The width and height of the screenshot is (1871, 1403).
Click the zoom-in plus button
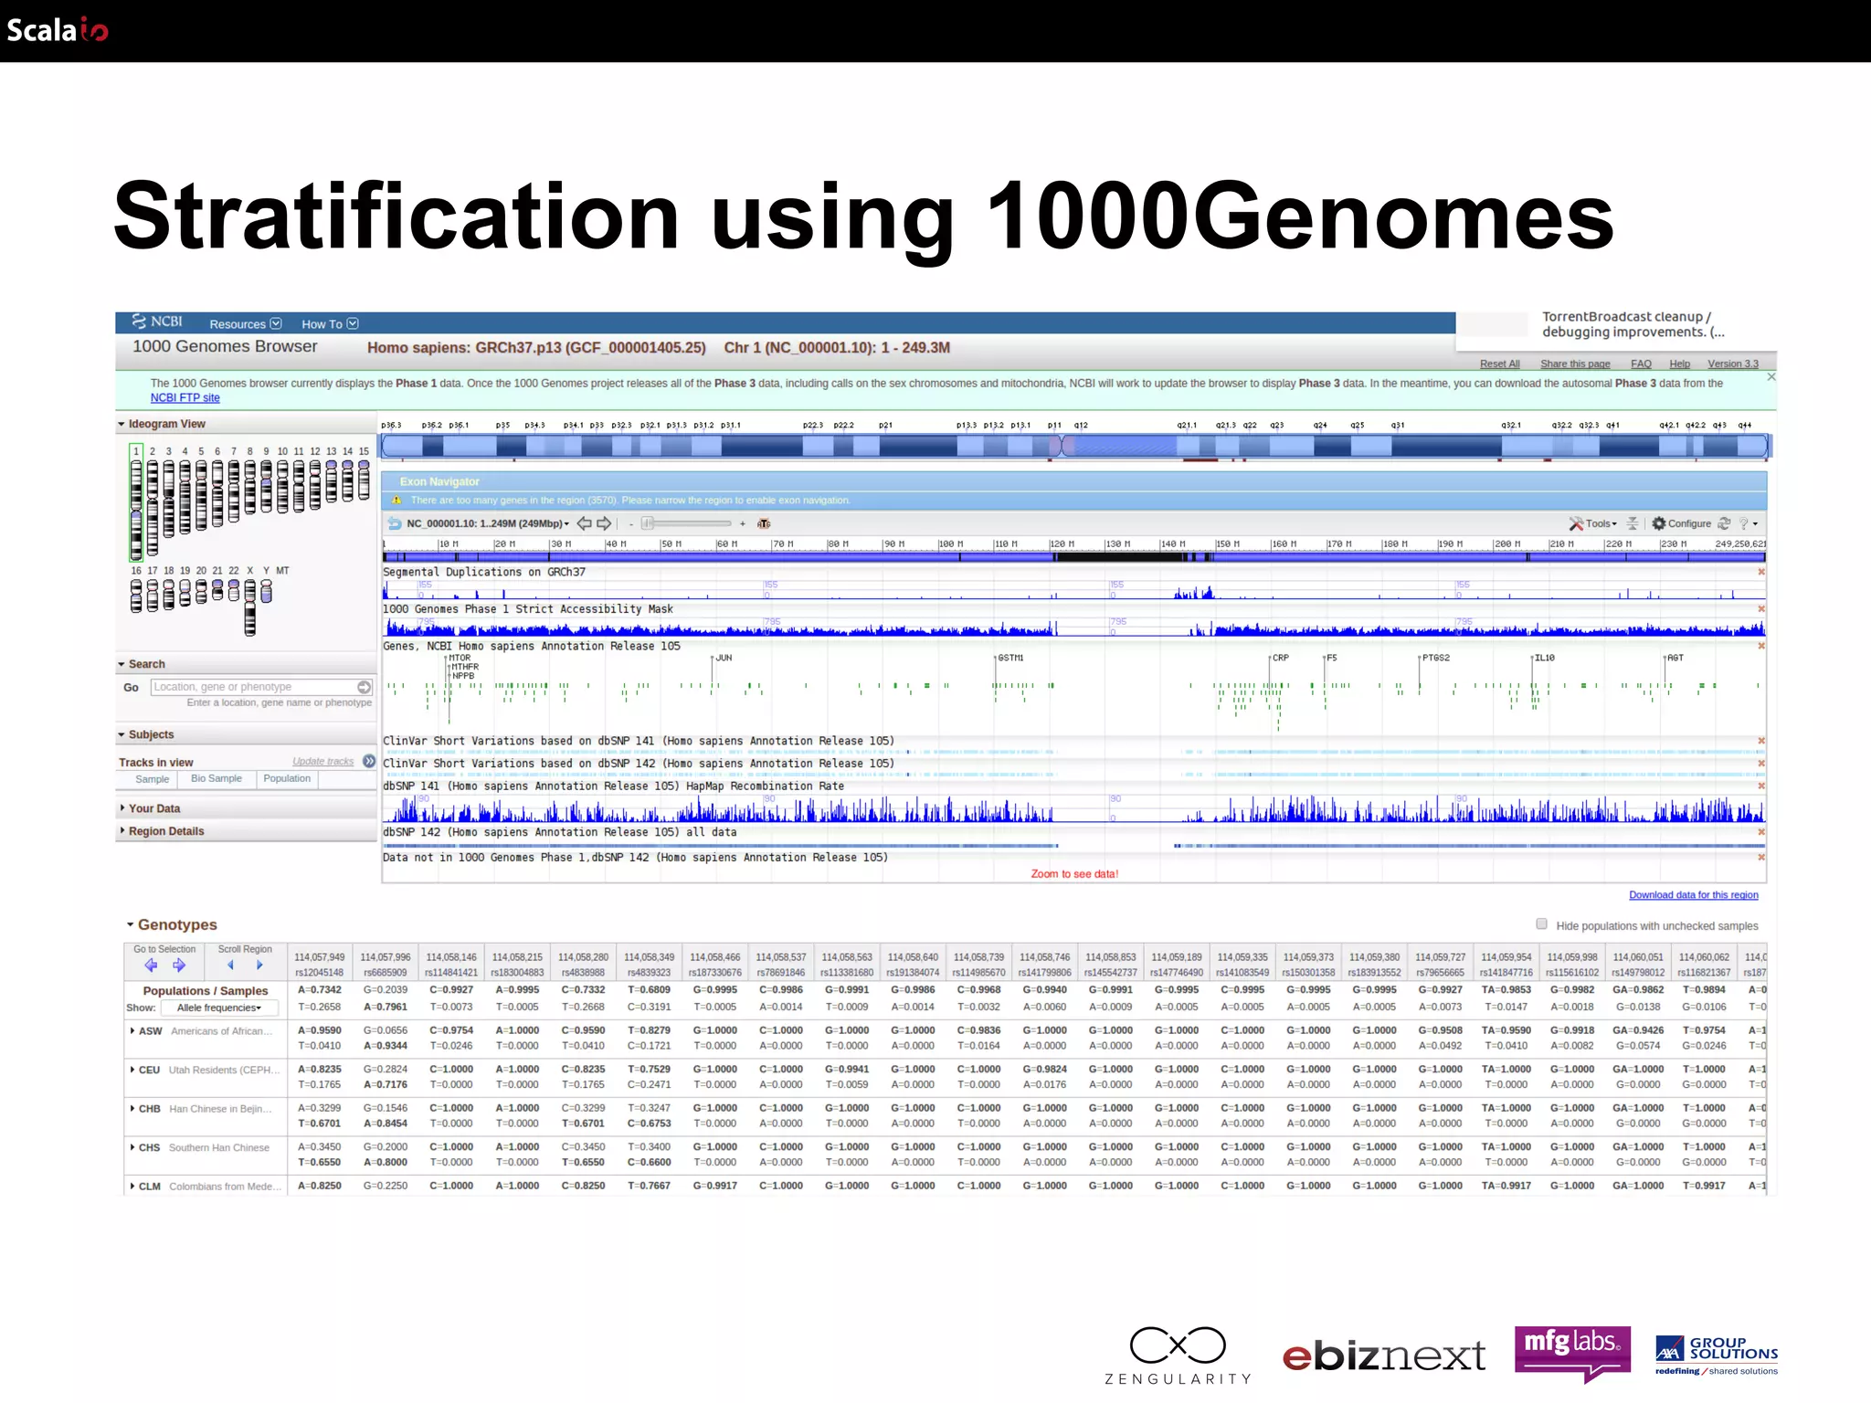(x=743, y=523)
